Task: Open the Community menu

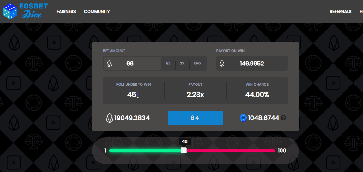Action: [97, 12]
